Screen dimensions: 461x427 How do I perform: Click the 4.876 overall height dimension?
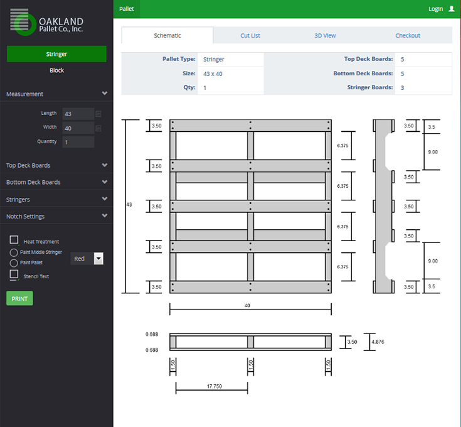click(378, 342)
